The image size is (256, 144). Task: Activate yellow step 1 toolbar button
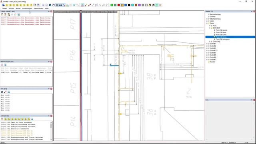(7, 5)
